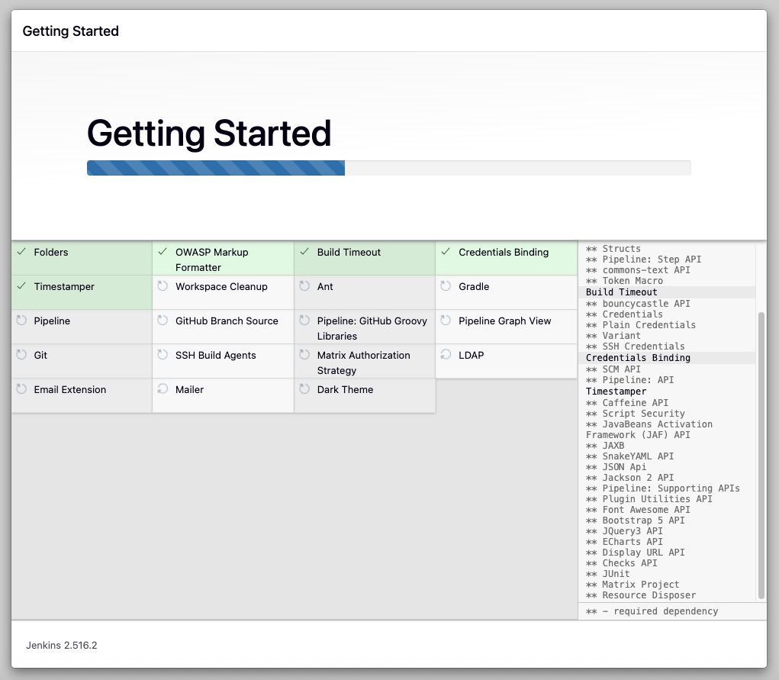Click the Build Timeout checkmark icon
This screenshot has width=779, height=680.
click(x=304, y=252)
